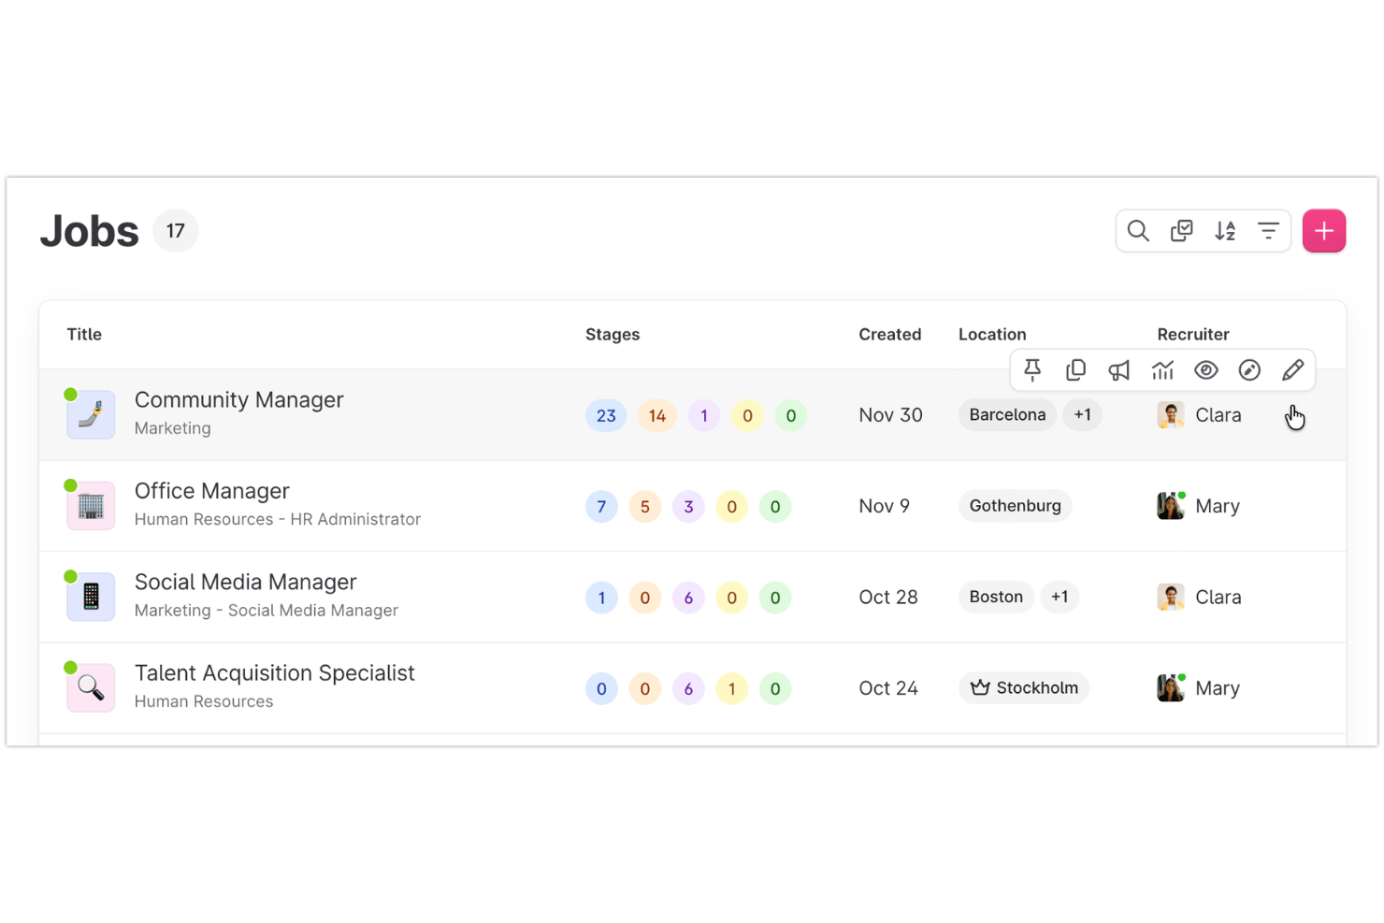Click Mary's avatar on Office Manager row
The width and height of the screenshot is (1384, 923).
(x=1171, y=506)
